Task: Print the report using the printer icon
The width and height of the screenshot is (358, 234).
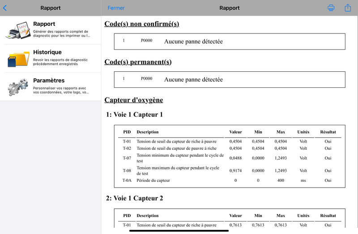Action: coord(331,8)
